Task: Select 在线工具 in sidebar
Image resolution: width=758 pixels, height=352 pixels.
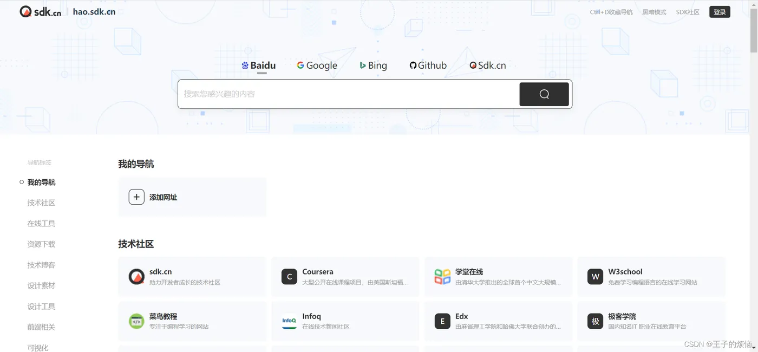Action: pos(41,224)
